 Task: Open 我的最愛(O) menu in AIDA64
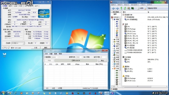coord(135,5)
